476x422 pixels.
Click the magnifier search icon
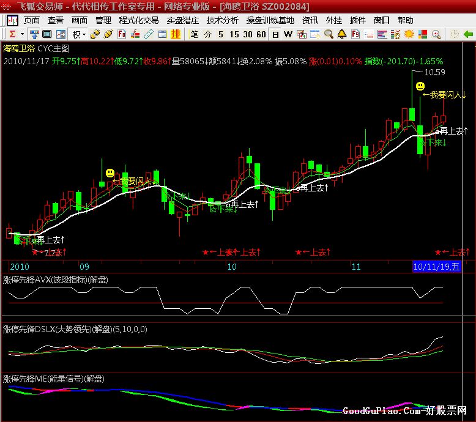pyautogui.click(x=329, y=34)
